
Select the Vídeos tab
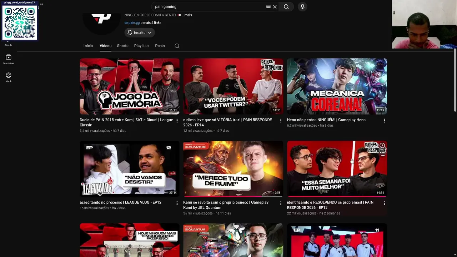(105, 46)
